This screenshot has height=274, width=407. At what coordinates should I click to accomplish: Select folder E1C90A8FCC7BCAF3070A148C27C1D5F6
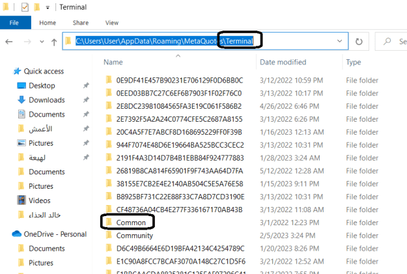pyautogui.click(x=181, y=262)
